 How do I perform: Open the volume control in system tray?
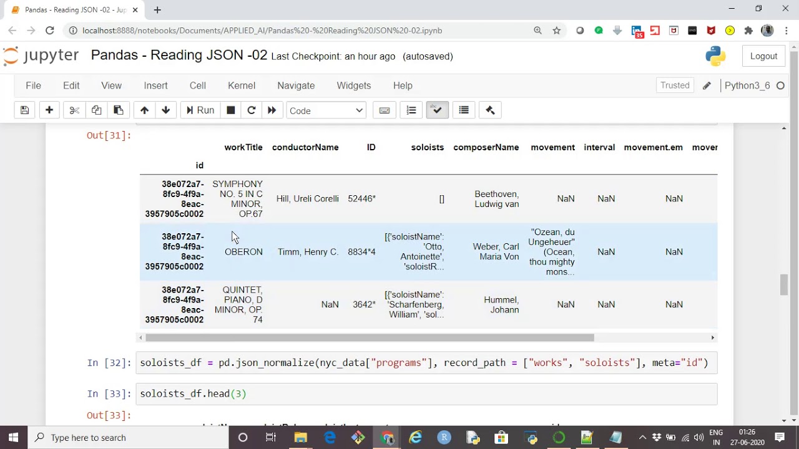[x=699, y=437]
